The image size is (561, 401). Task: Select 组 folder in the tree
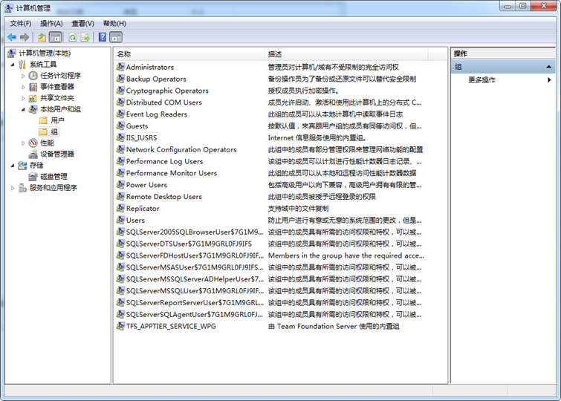[x=48, y=131]
